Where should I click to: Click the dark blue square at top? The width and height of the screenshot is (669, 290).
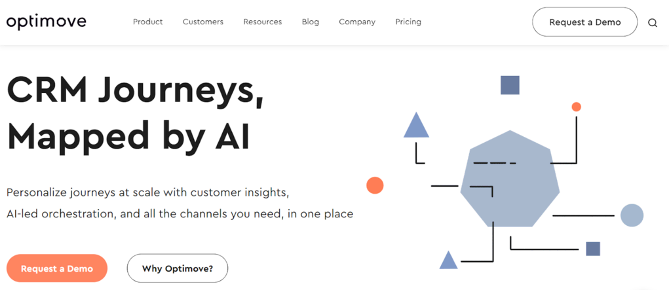[x=510, y=85]
